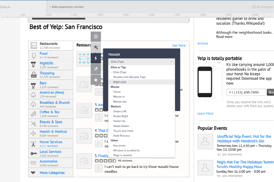Open the Nightlife category link
The image size is (274, 182).
coord(46,63)
